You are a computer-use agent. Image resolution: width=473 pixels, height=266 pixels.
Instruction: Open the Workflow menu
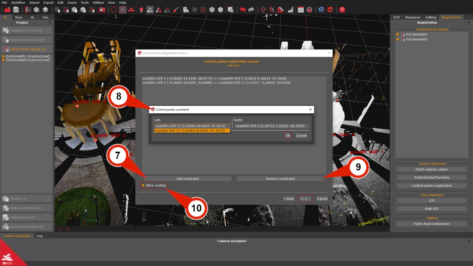tap(18, 2)
